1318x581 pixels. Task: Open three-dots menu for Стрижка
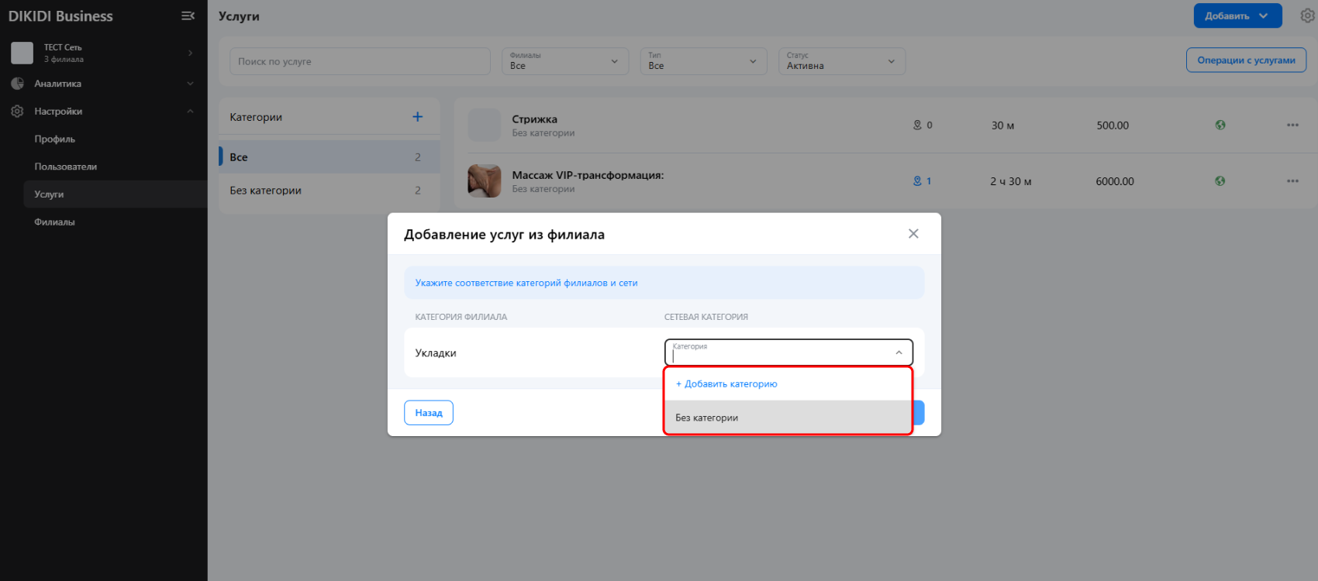pyautogui.click(x=1292, y=125)
